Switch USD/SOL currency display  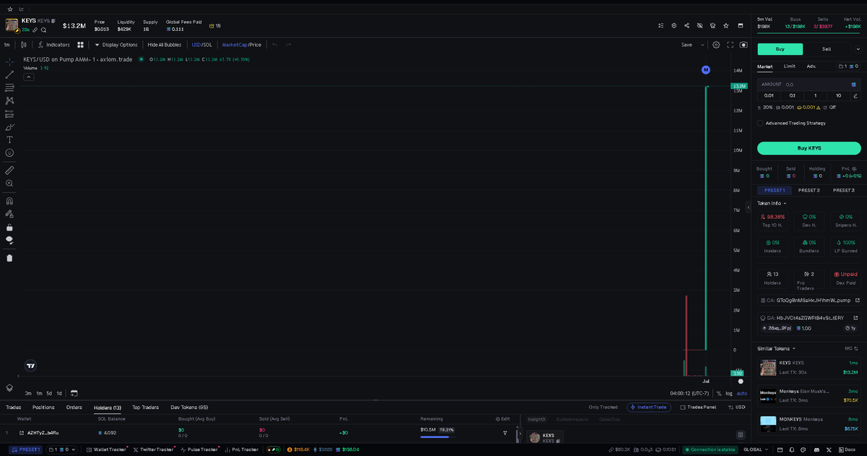click(202, 45)
